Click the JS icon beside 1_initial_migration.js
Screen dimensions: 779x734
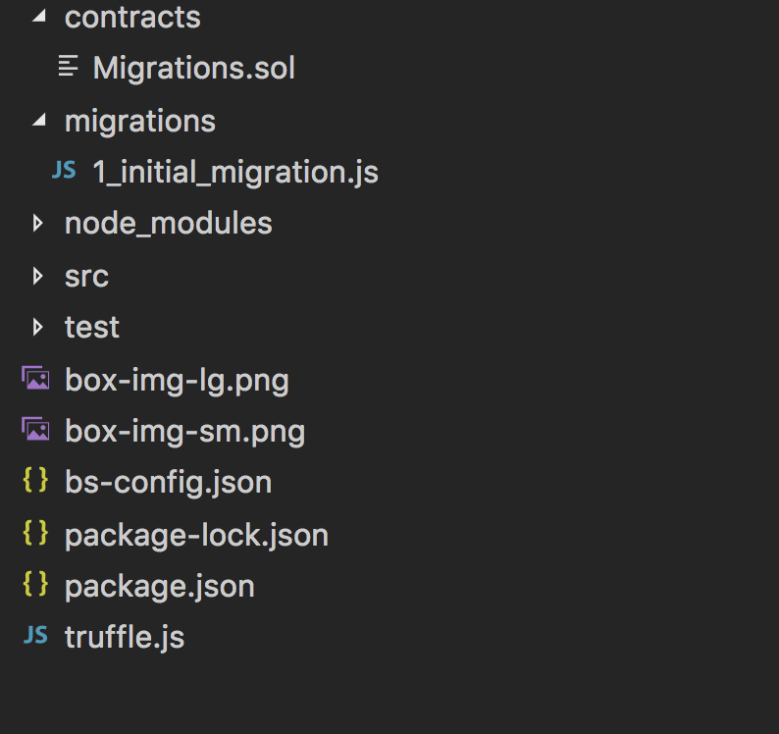pos(64,172)
